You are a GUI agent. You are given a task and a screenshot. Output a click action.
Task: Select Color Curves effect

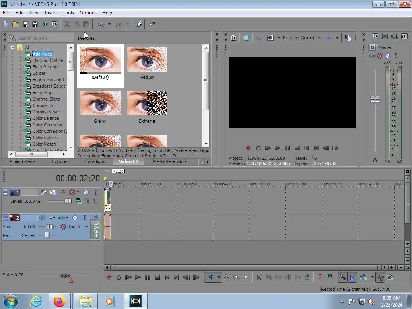pyautogui.click(x=45, y=138)
